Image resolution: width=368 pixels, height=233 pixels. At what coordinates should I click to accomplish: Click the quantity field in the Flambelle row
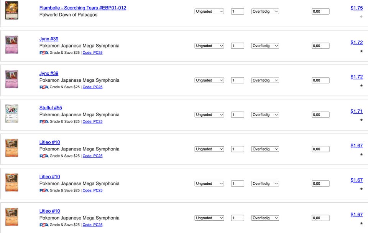pyautogui.click(x=238, y=11)
